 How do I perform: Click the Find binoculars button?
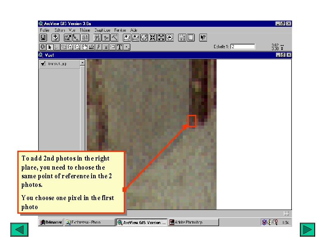click(x=97, y=38)
